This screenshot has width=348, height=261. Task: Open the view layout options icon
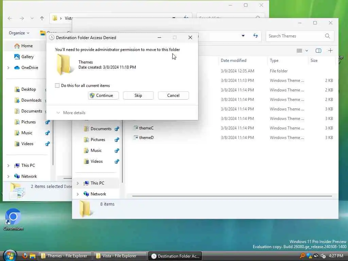point(299,51)
